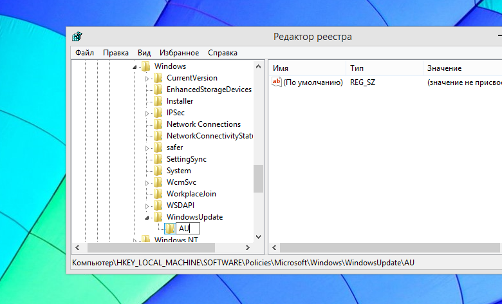Click the REG_SZ type cell
The height and width of the screenshot is (304, 502).
tap(362, 82)
